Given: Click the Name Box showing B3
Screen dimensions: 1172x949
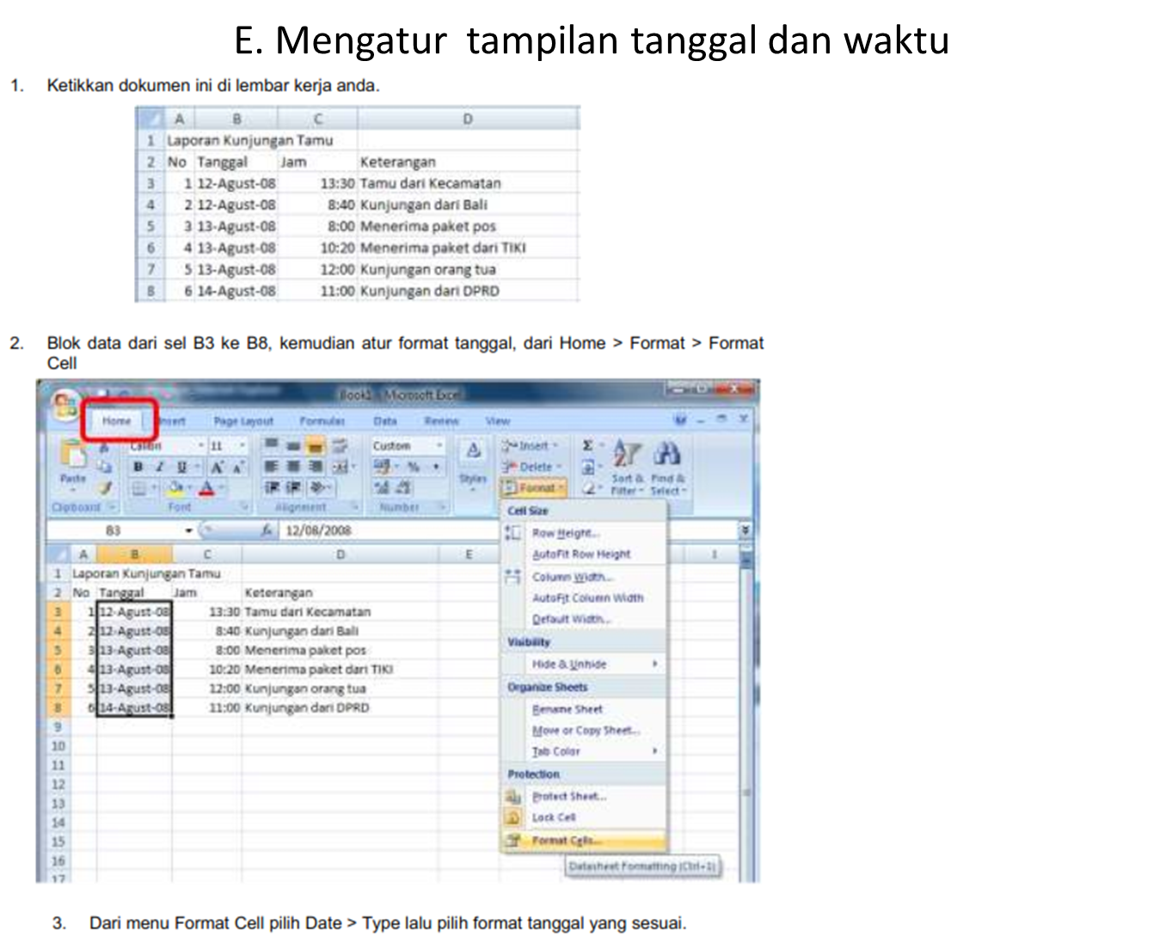Looking at the screenshot, I should [114, 530].
